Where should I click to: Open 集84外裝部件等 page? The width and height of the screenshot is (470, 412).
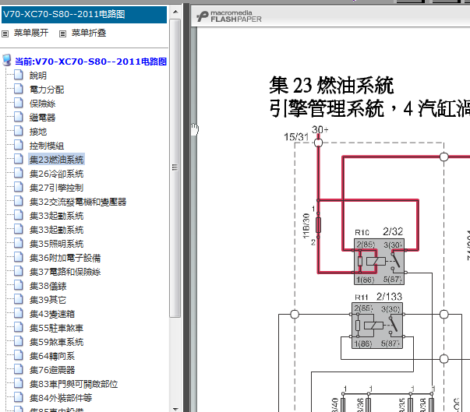tap(61, 398)
